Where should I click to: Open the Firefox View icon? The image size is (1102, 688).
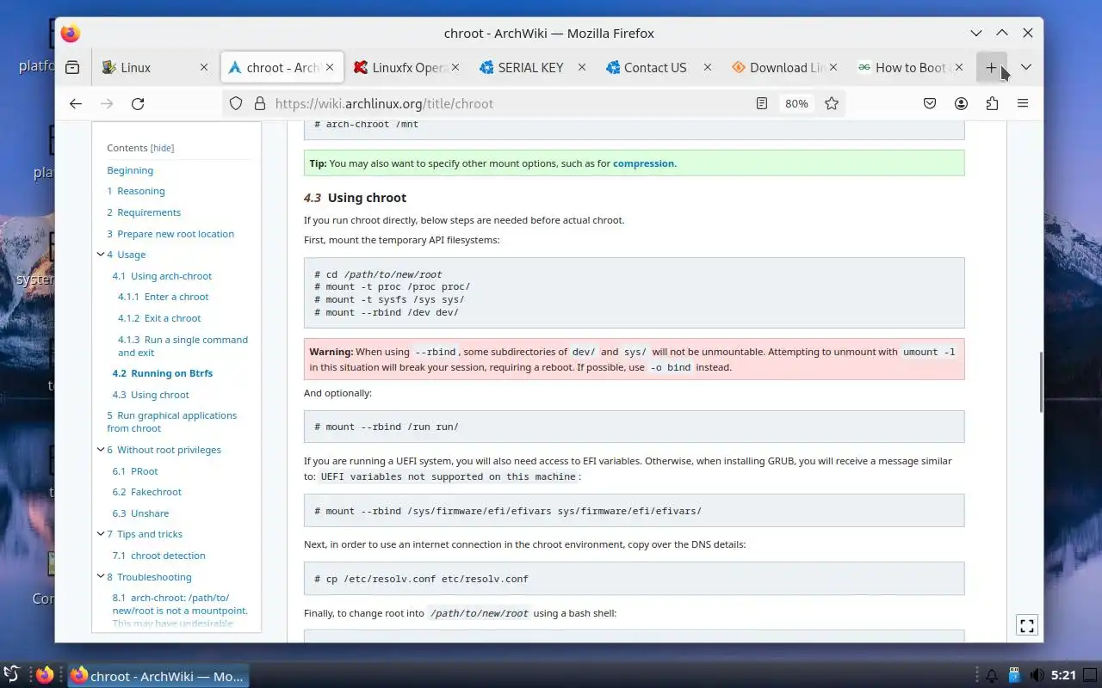coord(72,67)
